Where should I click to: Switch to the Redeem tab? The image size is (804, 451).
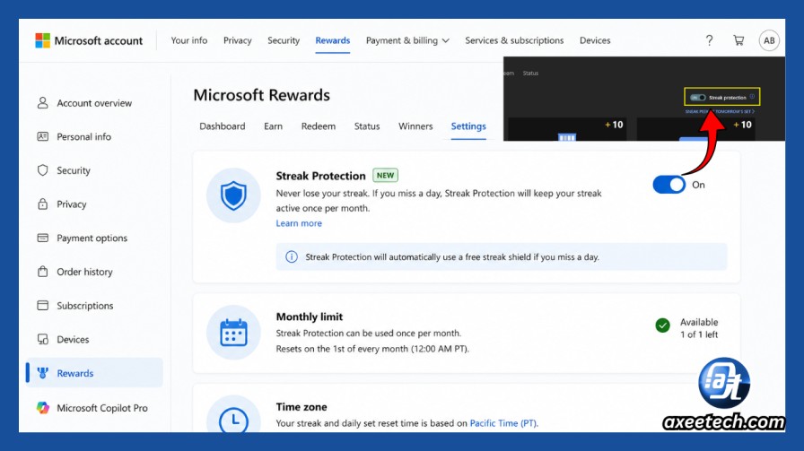pos(319,126)
